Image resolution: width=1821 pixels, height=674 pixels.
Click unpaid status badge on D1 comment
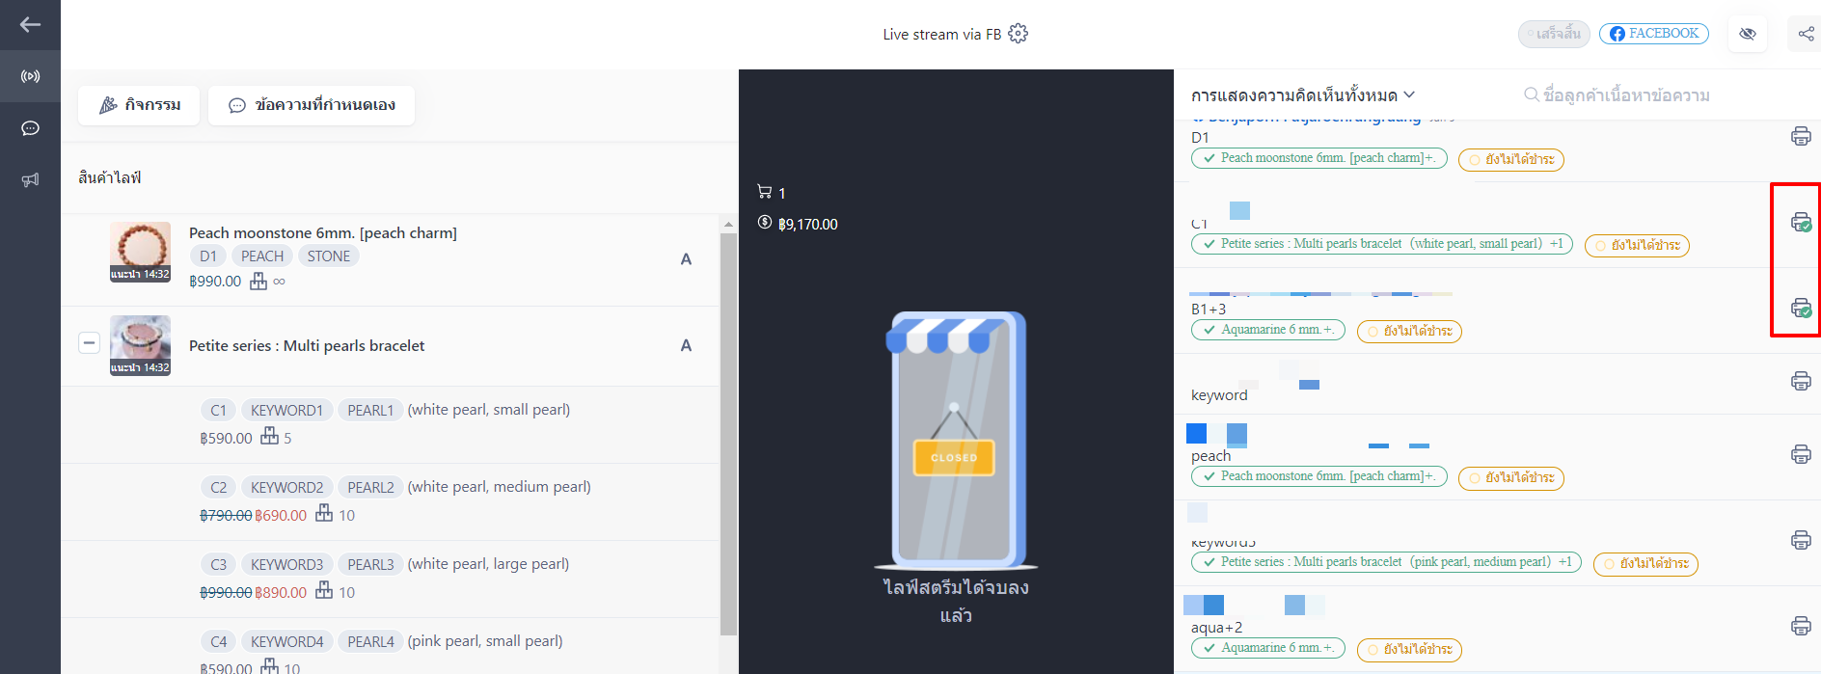(x=1510, y=160)
